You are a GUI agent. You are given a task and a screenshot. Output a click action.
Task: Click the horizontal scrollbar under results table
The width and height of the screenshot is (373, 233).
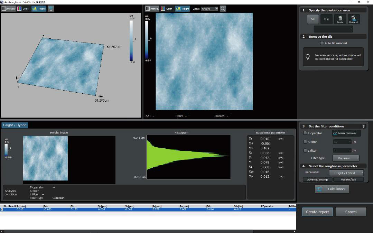point(138,231)
